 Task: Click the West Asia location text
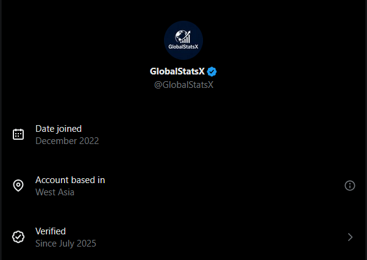point(55,192)
